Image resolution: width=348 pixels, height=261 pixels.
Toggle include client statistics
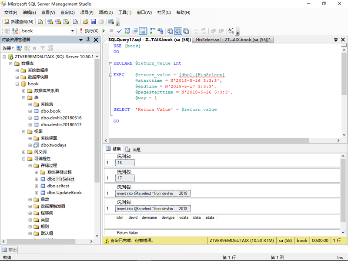160,31
